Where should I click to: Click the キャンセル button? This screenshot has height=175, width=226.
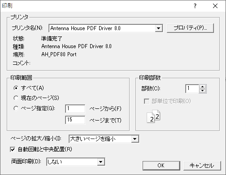(x=202, y=166)
